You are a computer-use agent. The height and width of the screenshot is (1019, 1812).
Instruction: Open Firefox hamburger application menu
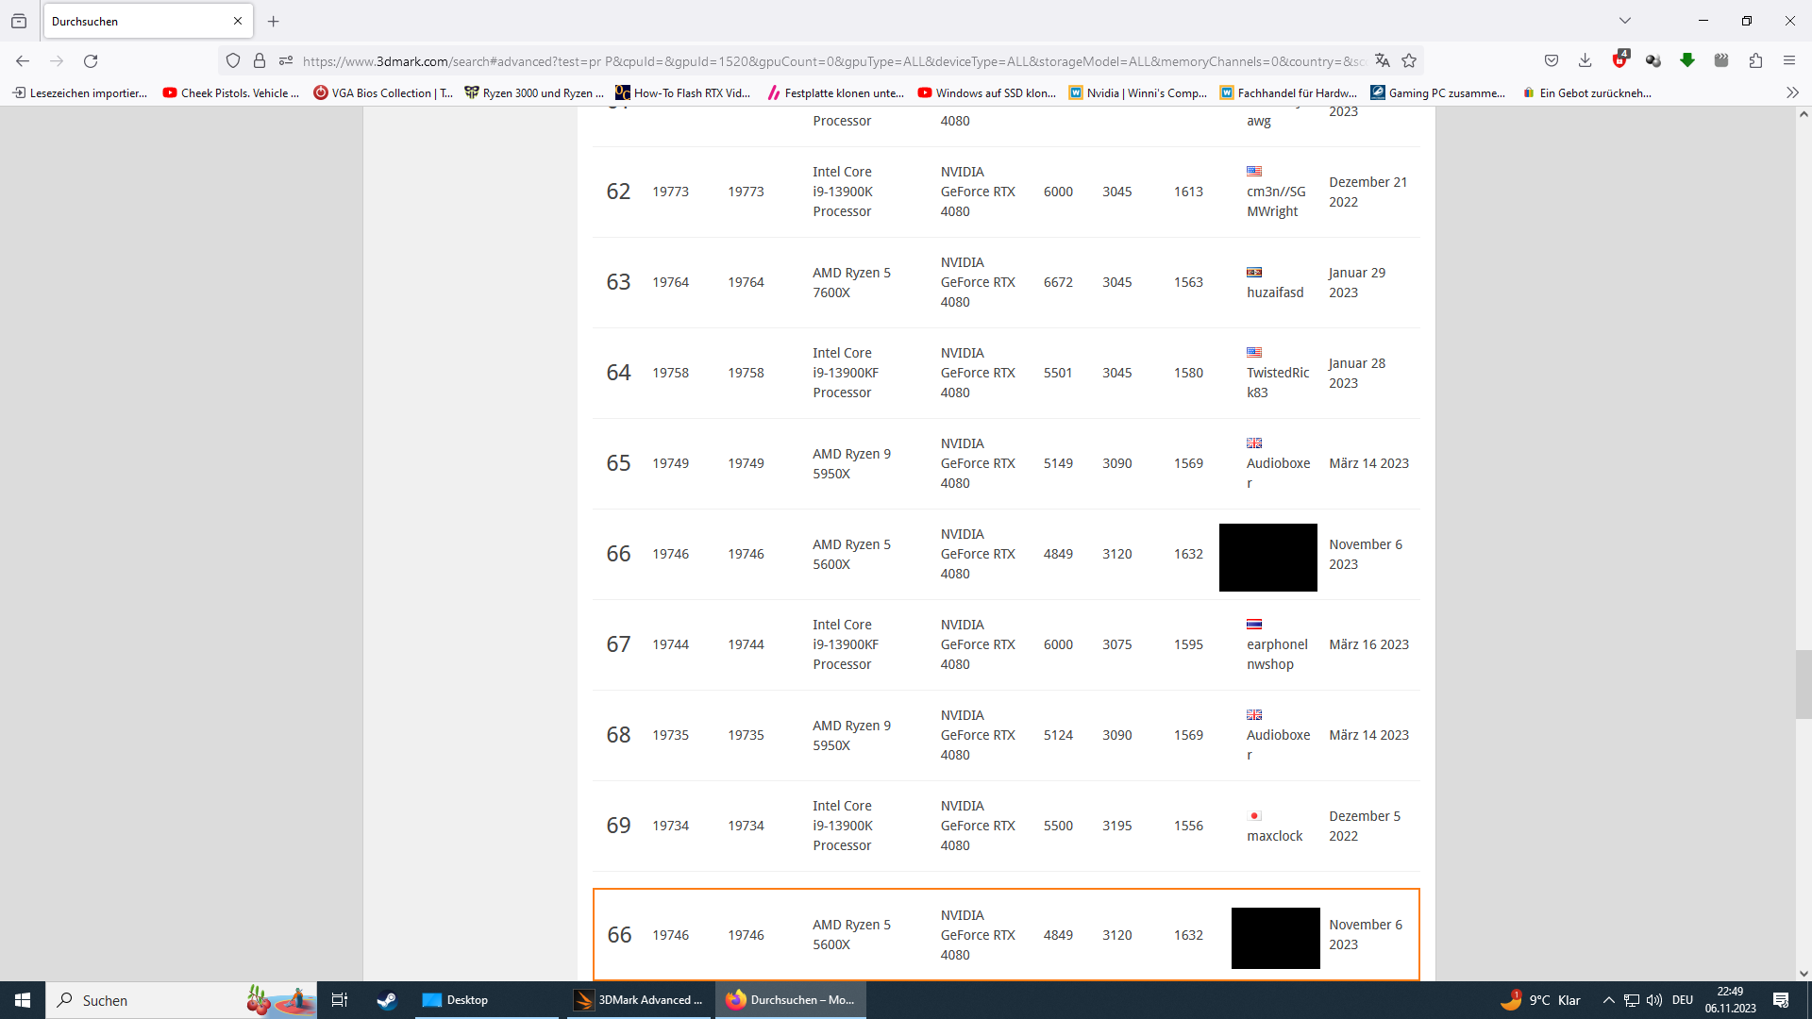coord(1789,61)
